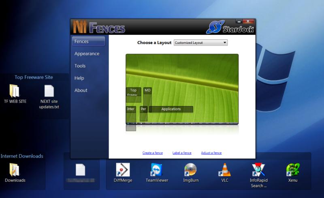Select the ImgBurn disc icon

click(x=190, y=170)
